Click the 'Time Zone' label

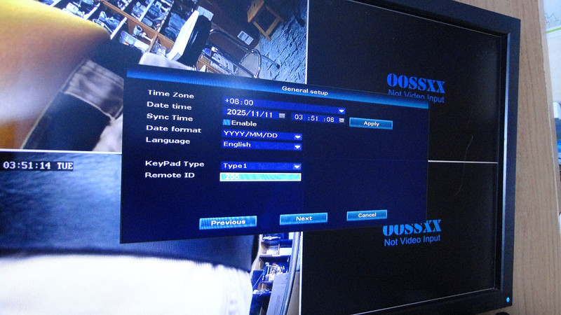170,94
